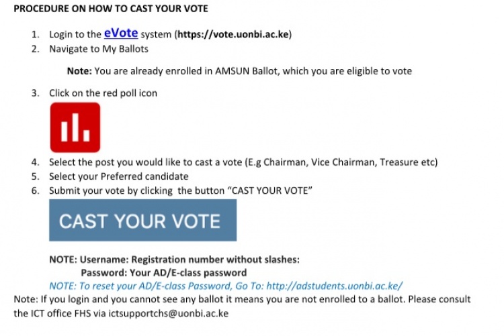Click the PROCEDURE ON HOW TO CAST YOUR VOTE heading
Screen dimensions: 504x336
pyautogui.click(x=111, y=9)
